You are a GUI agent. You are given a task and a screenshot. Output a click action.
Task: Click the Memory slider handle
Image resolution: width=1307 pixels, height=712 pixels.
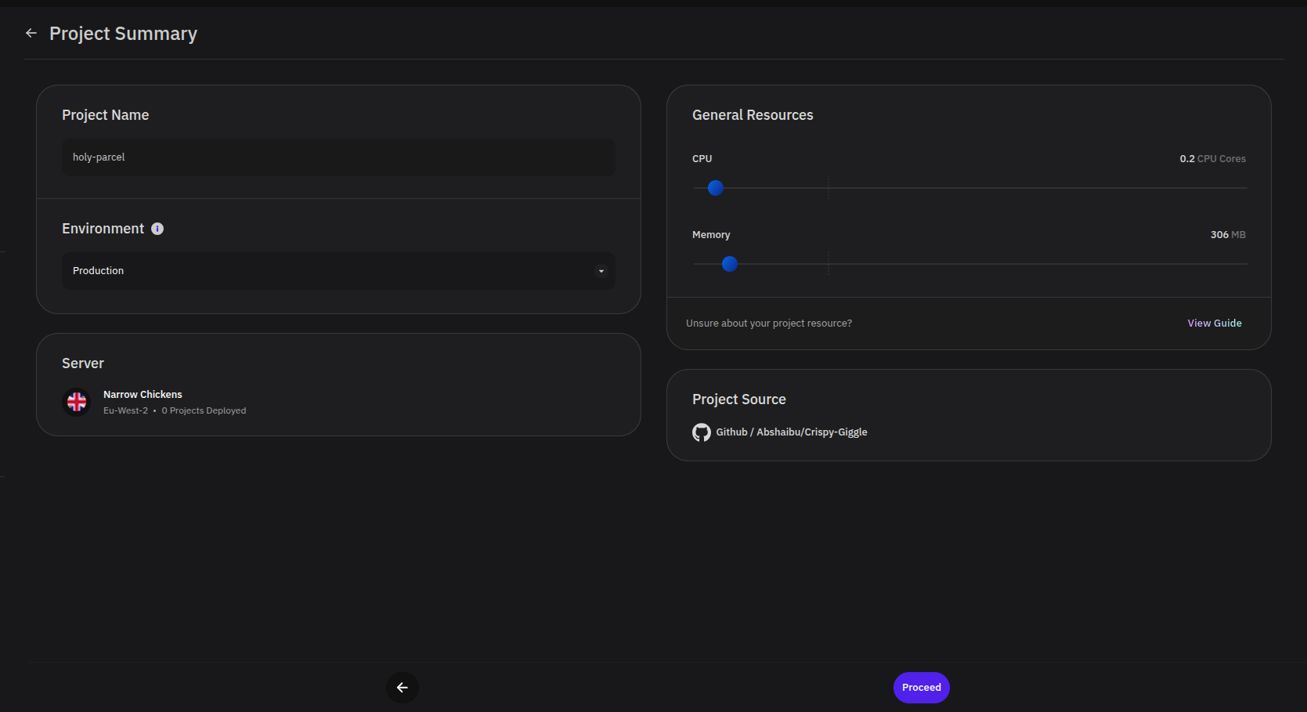point(730,264)
